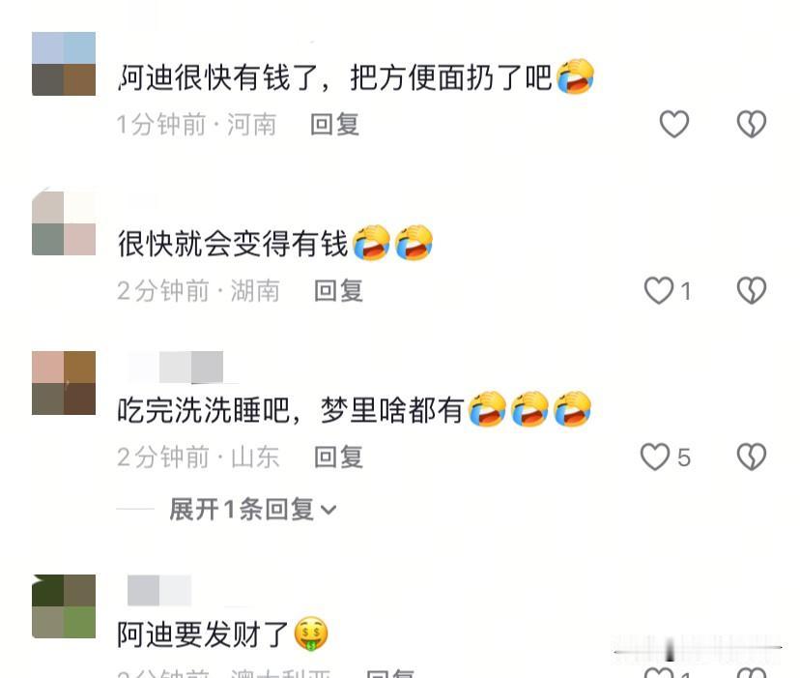Dislike the bottom comment about 阿迪要发财了

(x=751, y=672)
